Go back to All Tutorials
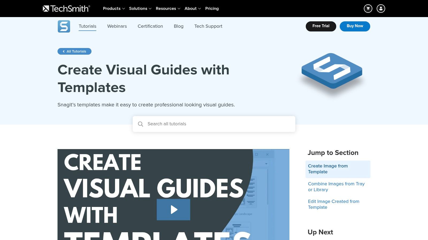Viewport: 428px width, 240px height. pos(74,51)
